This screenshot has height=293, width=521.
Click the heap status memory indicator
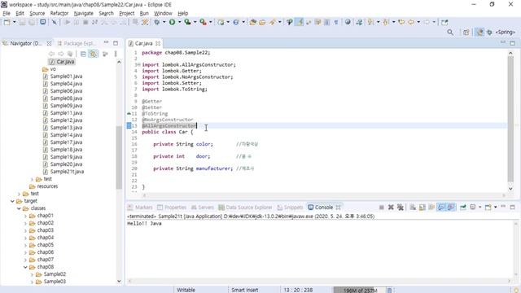360,290
